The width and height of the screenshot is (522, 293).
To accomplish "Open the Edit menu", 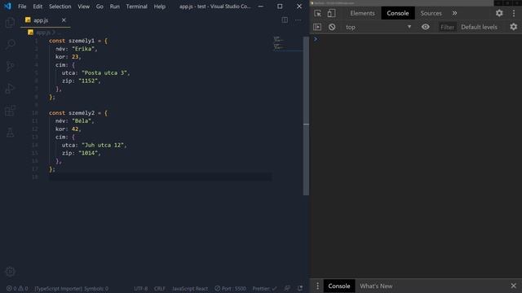I will point(38,7).
